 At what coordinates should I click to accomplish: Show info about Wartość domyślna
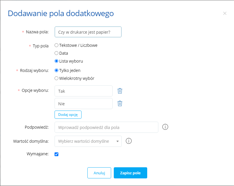[x=128, y=141]
